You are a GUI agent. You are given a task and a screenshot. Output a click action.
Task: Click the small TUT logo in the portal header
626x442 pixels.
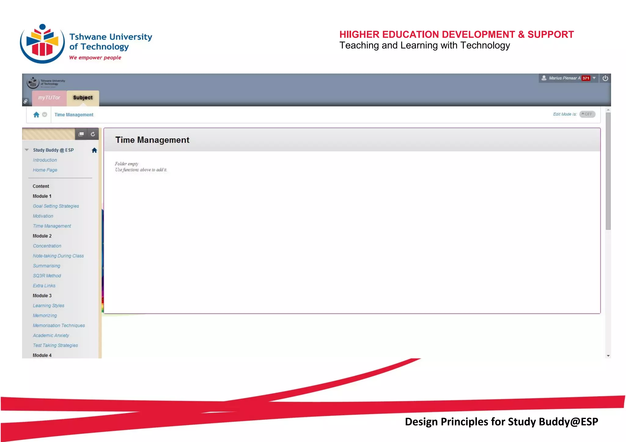pos(46,82)
